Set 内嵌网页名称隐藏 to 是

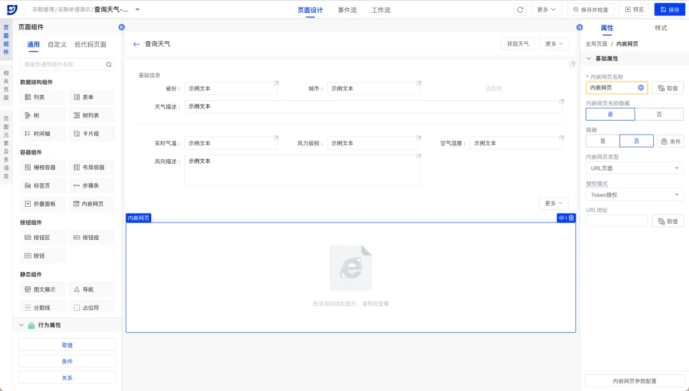point(611,114)
